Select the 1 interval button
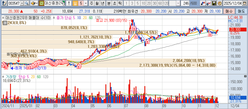This screenshot has height=109, width=248. pos(127,3)
